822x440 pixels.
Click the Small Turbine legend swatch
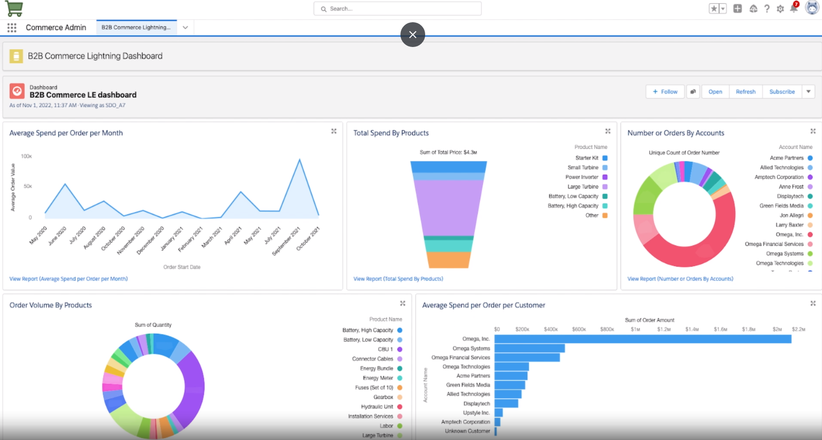605,167
